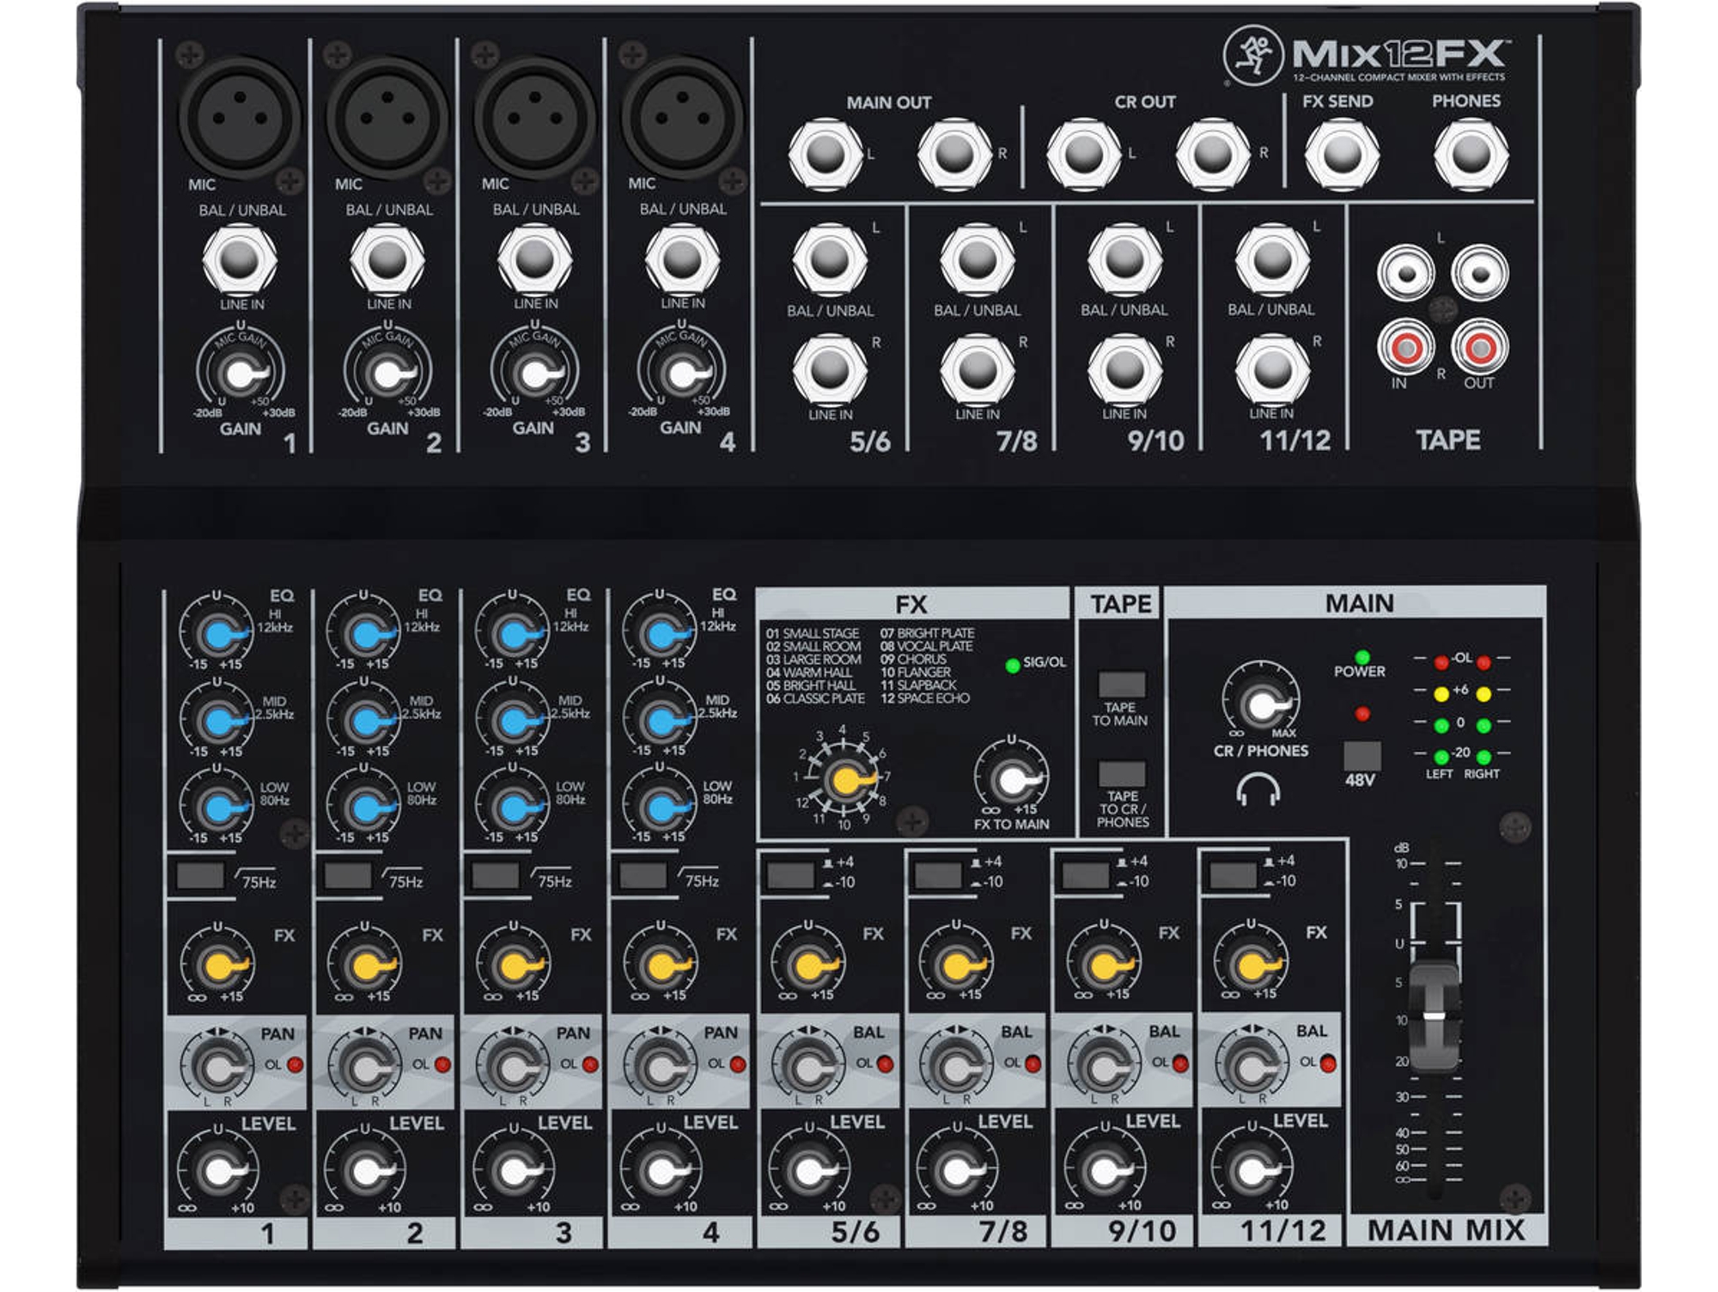Click the green POWER LED

click(1362, 658)
